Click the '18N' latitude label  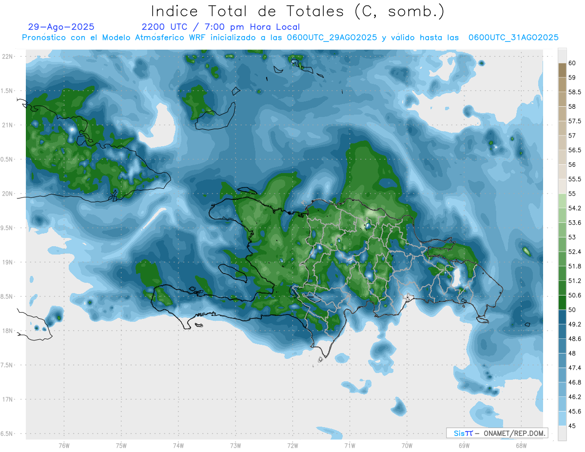(8, 331)
